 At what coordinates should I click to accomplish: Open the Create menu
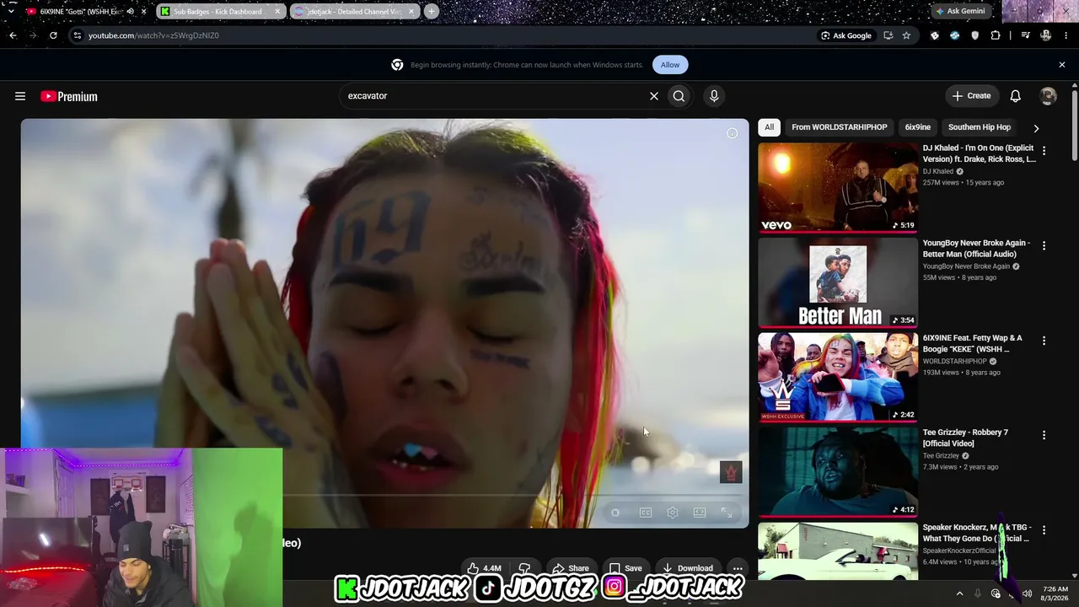click(x=971, y=96)
